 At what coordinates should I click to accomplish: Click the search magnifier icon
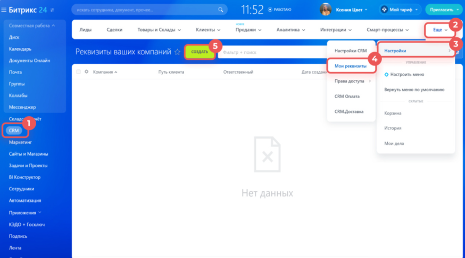[x=221, y=10]
